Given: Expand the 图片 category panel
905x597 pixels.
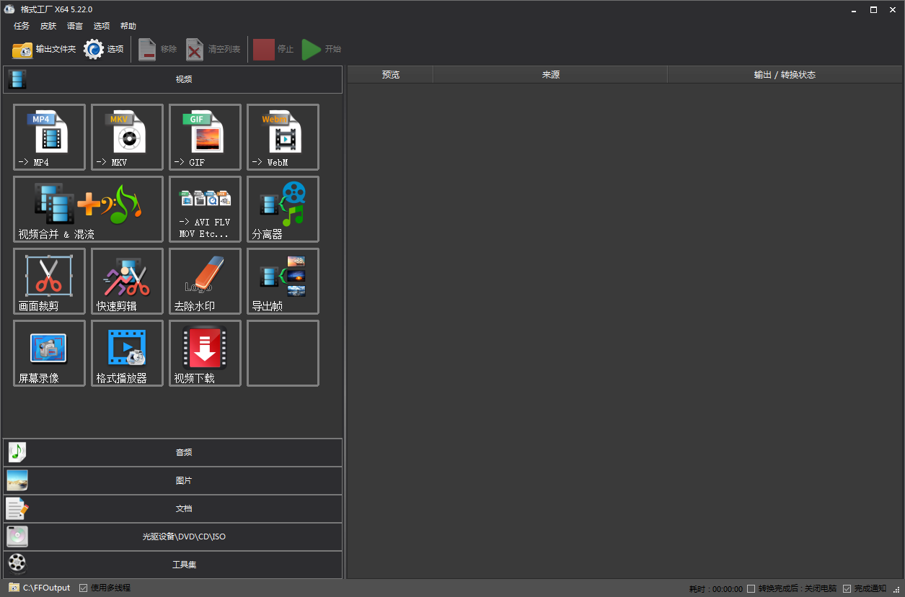Looking at the screenshot, I should point(173,480).
